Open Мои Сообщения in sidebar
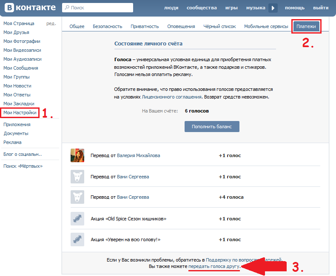 pyautogui.click(x=21, y=68)
